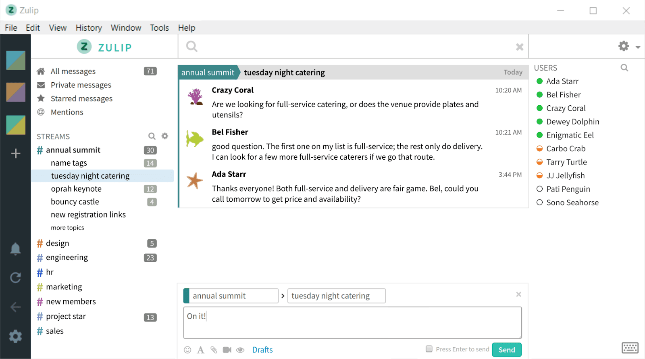
Task: Expand more topics under annual summit
Action: tap(67, 228)
